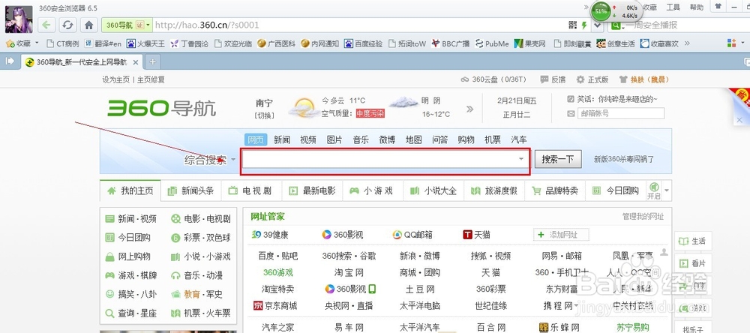Expand the search box suggestion dropdown arrow
750x333 pixels.
click(x=521, y=159)
